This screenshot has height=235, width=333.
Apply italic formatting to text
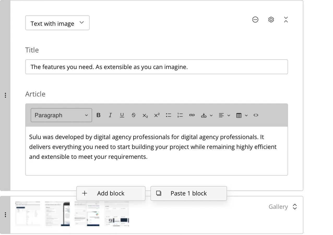tap(110, 115)
